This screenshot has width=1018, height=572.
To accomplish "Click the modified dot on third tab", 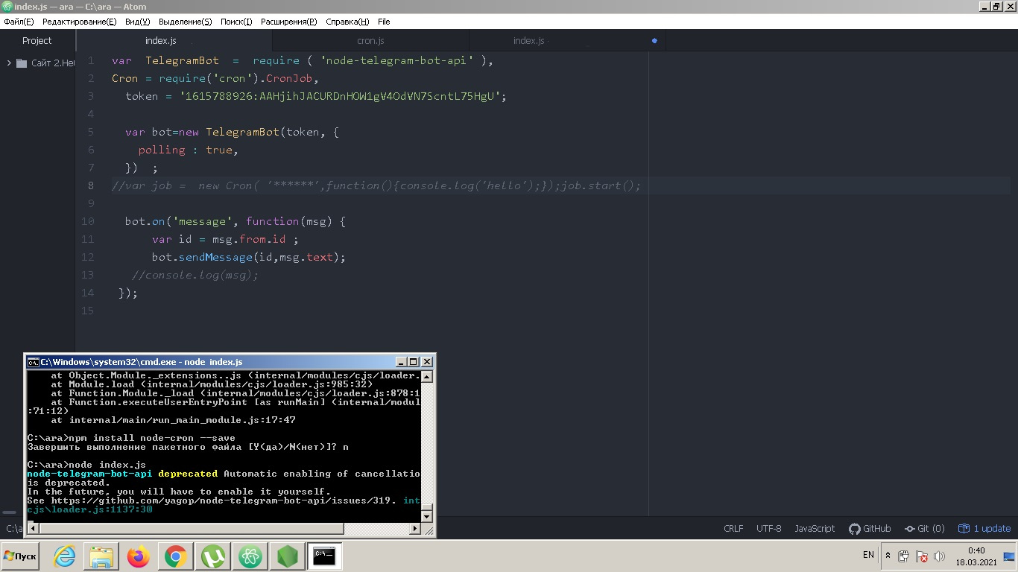I will [654, 41].
